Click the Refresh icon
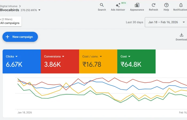The width and height of the screenshot is (187, 120). 153,5
